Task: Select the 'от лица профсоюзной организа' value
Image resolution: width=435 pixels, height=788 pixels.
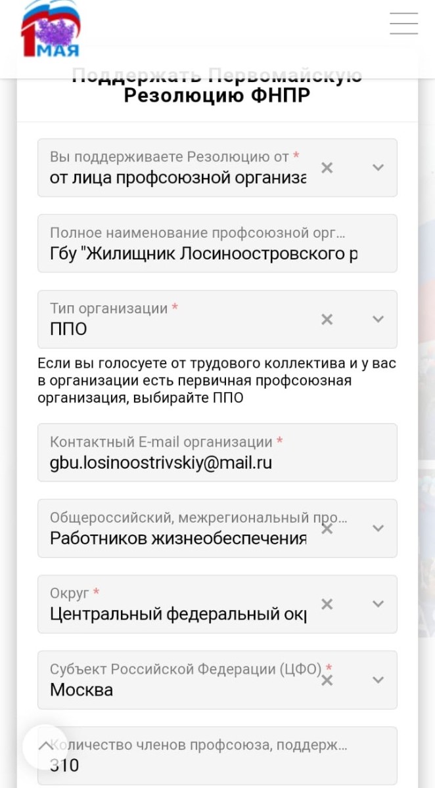Action: (x=178, y=178)
